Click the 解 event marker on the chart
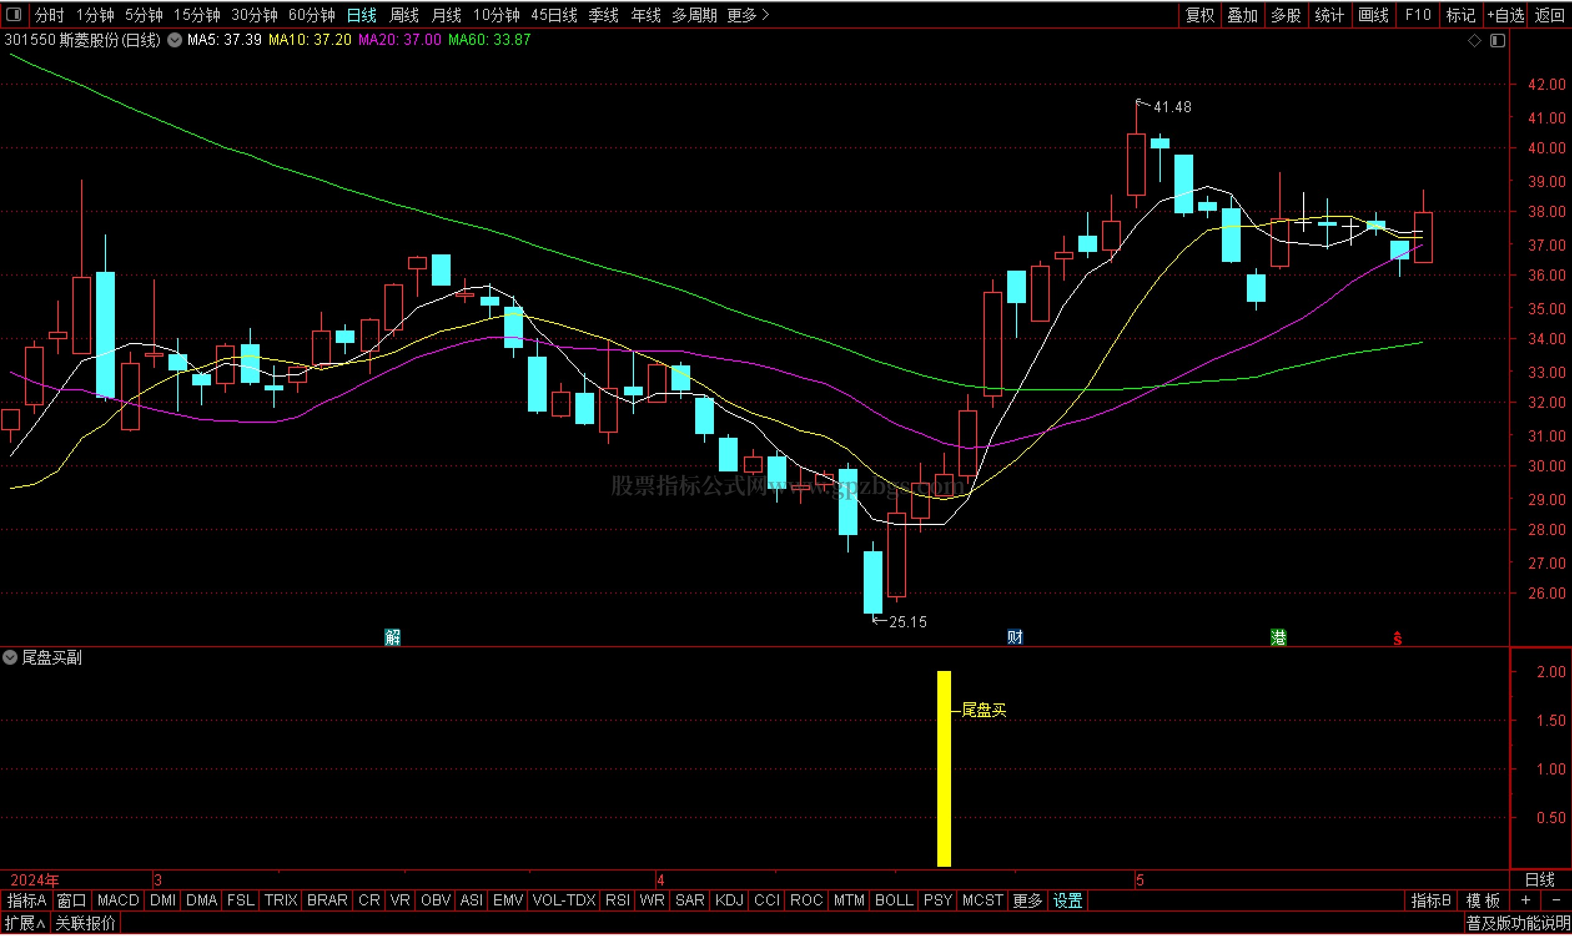This screenshot has height=936, width=1572. click(x=393, y=637)
